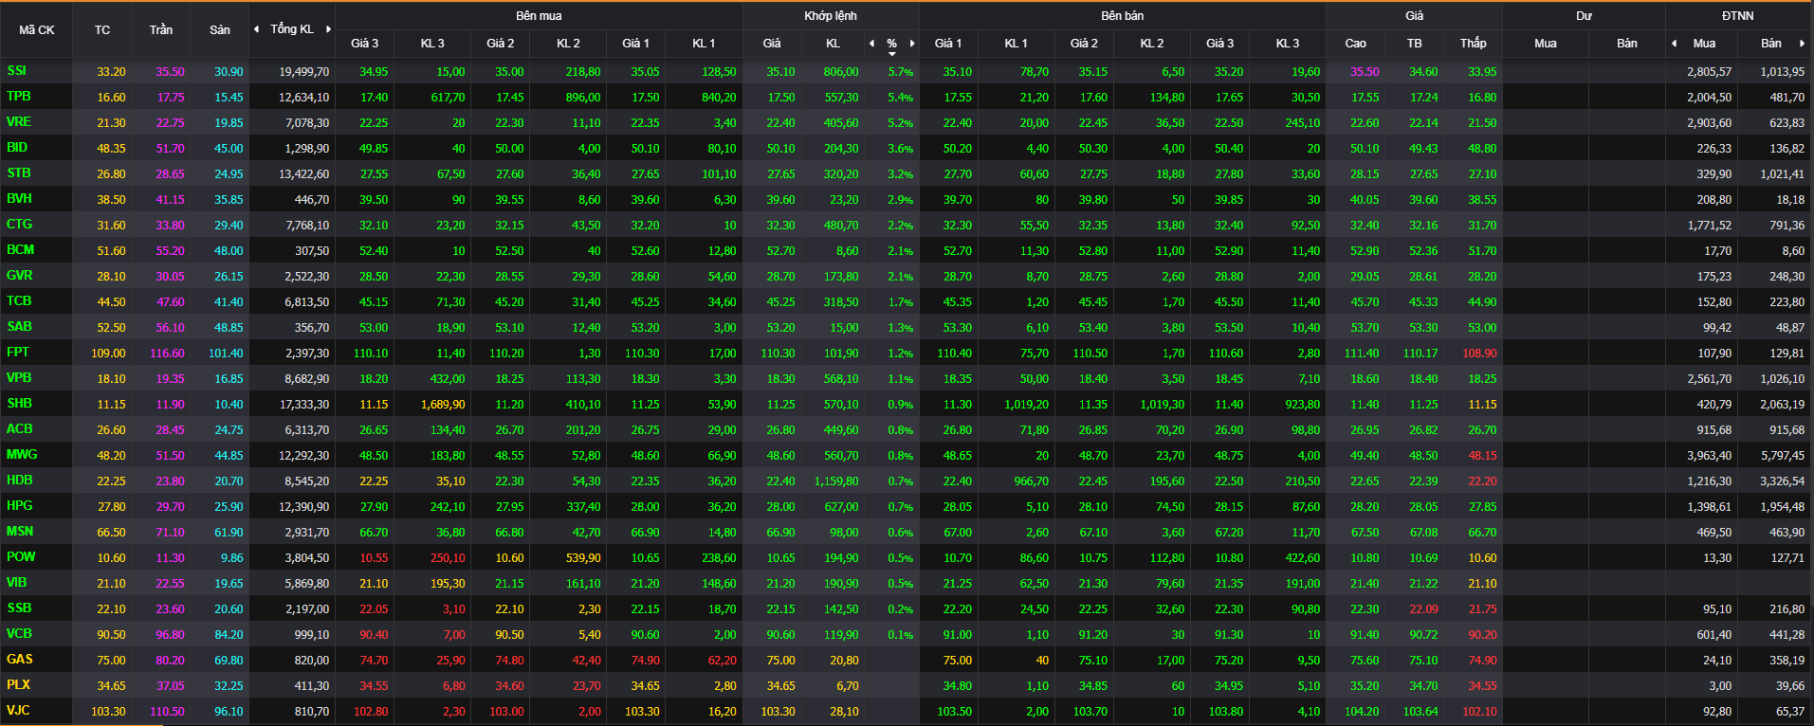This screenshot has height=726, width=1814.
Task: Select the SAB stock symbol
Action: tap(19, 327)
